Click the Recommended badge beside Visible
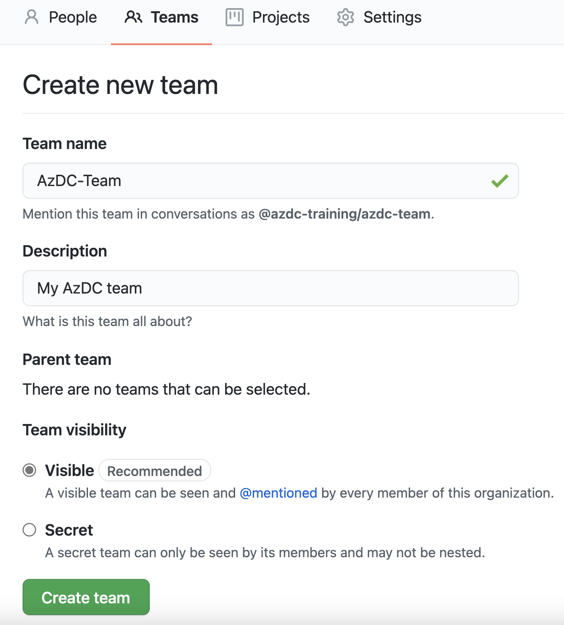The width and height of the screenshot is (564, 625). tap(154, 471)
